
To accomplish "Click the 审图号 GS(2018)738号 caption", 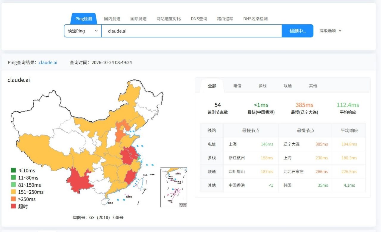I will [98, 217].
